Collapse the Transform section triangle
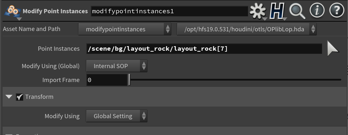348x135 pixels. 9,97
